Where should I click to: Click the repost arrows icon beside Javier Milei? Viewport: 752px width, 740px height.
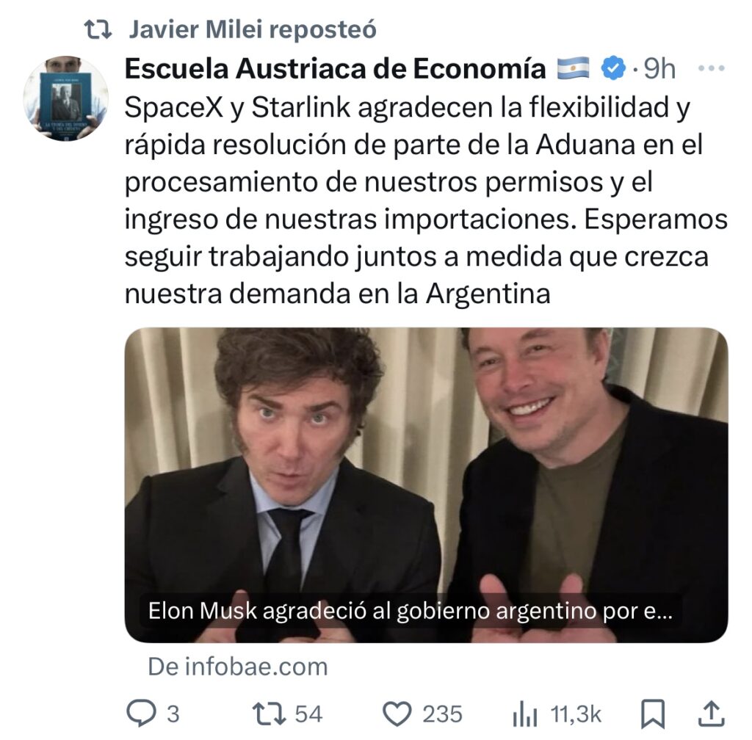pyautogui.click(x=98, y=29)
